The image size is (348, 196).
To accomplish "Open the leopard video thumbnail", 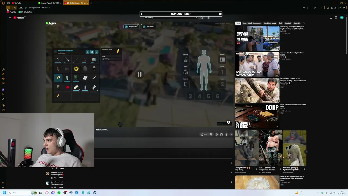I will pos(257,90).
